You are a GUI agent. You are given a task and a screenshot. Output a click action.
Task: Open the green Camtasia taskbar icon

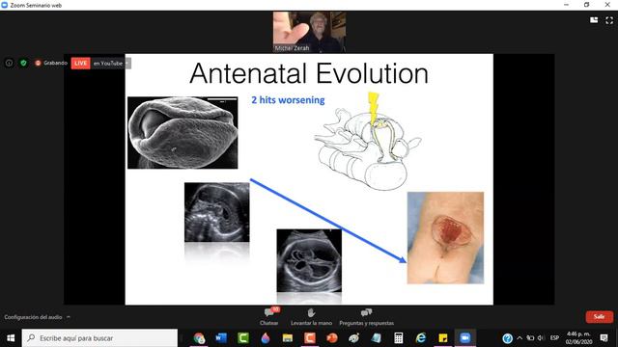click(x=243, y=338)
